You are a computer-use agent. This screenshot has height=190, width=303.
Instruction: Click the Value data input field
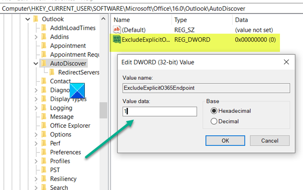coord(160,111)
